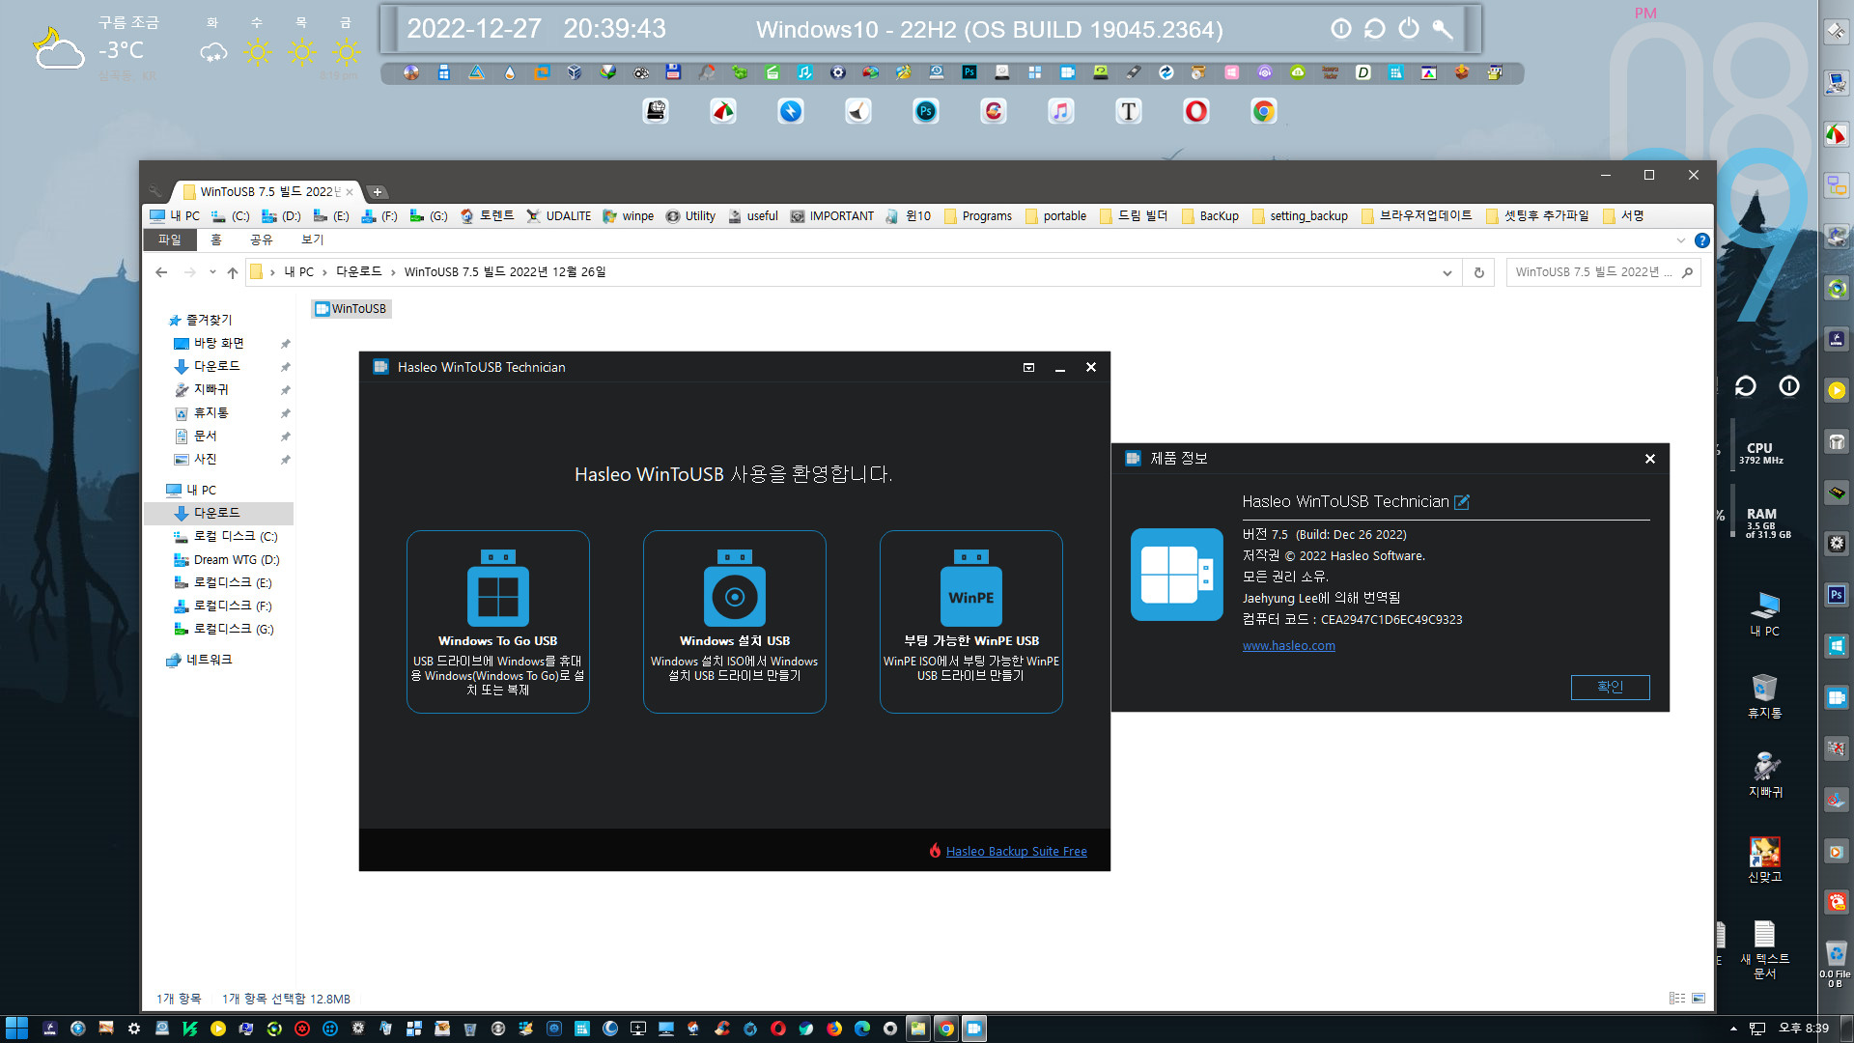Open the floppy disk save icon in launcher
The image size is (1854, 1043).
(x=673, y=72)
